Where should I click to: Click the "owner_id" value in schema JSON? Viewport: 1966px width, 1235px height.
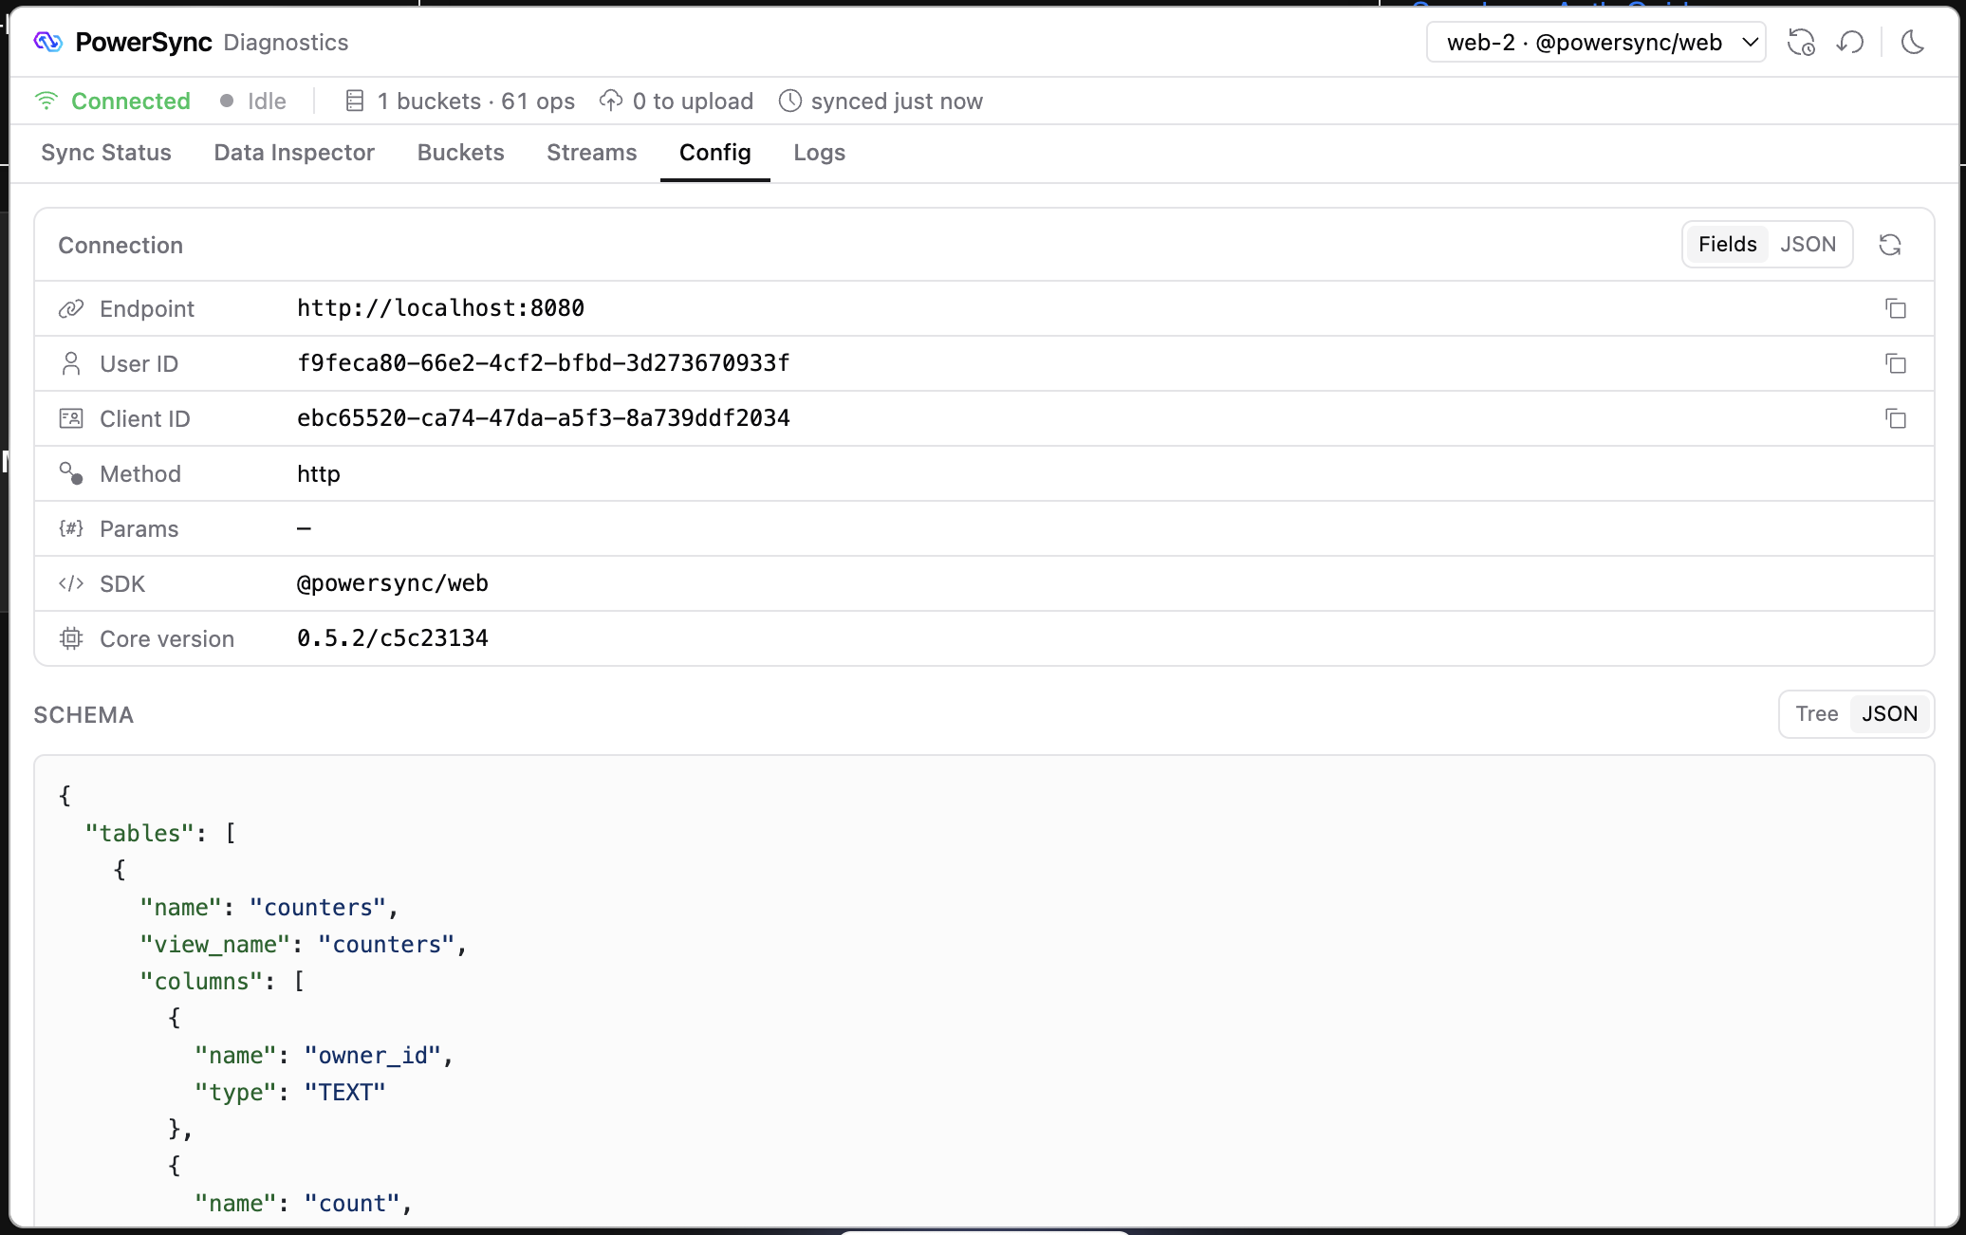pos(372,1056)
